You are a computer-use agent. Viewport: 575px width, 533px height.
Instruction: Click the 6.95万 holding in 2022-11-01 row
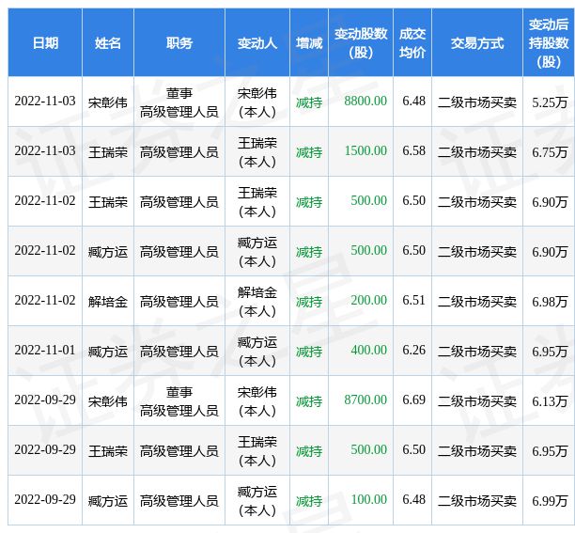click(550, 352)
